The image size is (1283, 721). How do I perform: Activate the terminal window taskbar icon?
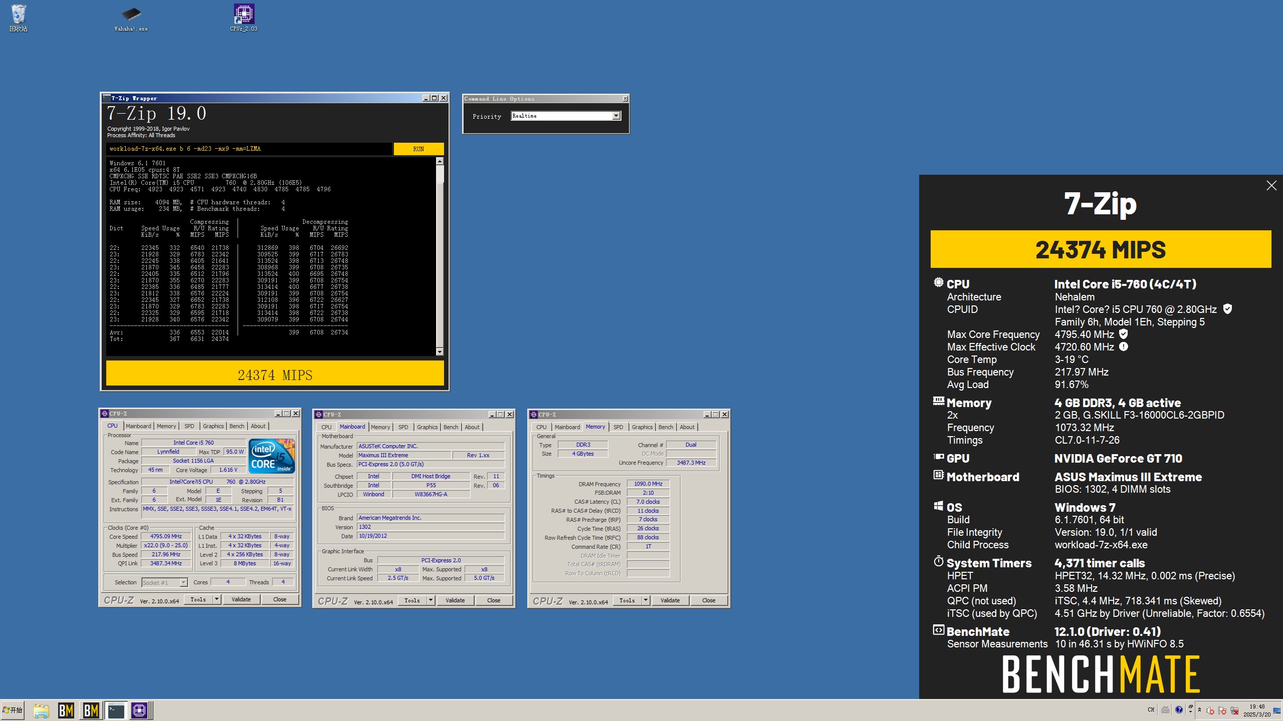point(116,710)
